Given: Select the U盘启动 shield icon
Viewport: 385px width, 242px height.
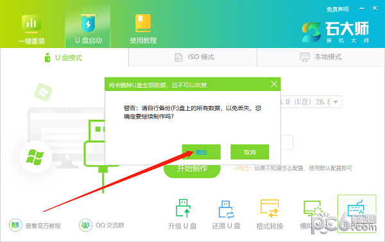Looking at the screenshot, I should 88,23.
